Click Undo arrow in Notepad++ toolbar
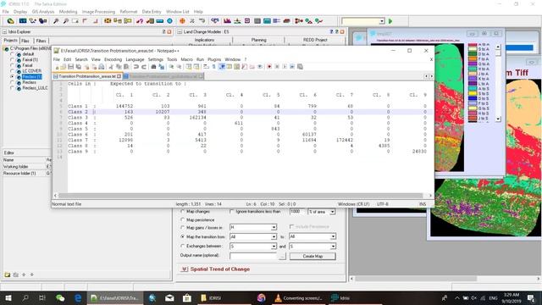Image resolution: width=542 pixels, height=305 pixels. point(135,67)
